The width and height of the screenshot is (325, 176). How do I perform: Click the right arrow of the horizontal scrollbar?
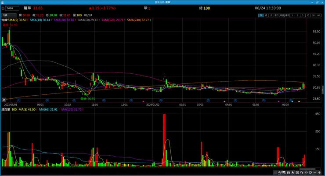(321, 169)
